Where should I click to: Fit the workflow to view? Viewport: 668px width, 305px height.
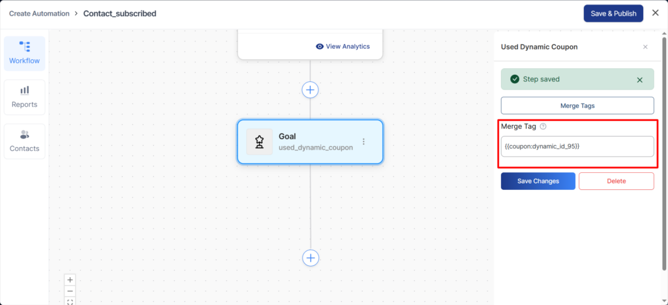(x=70, y=300)
